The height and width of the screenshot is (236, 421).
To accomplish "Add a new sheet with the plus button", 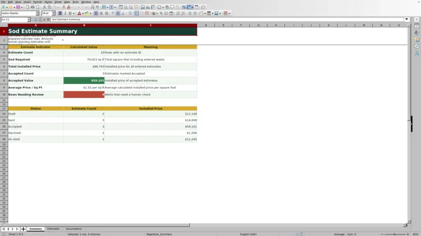I will [x=23, y=229].
